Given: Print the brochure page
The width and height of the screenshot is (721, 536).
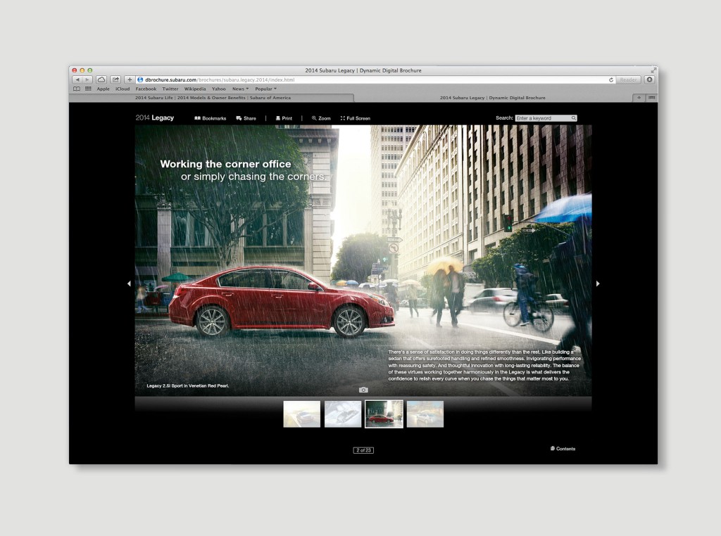Looking at the screenshot, I should (x=284, y=118).
